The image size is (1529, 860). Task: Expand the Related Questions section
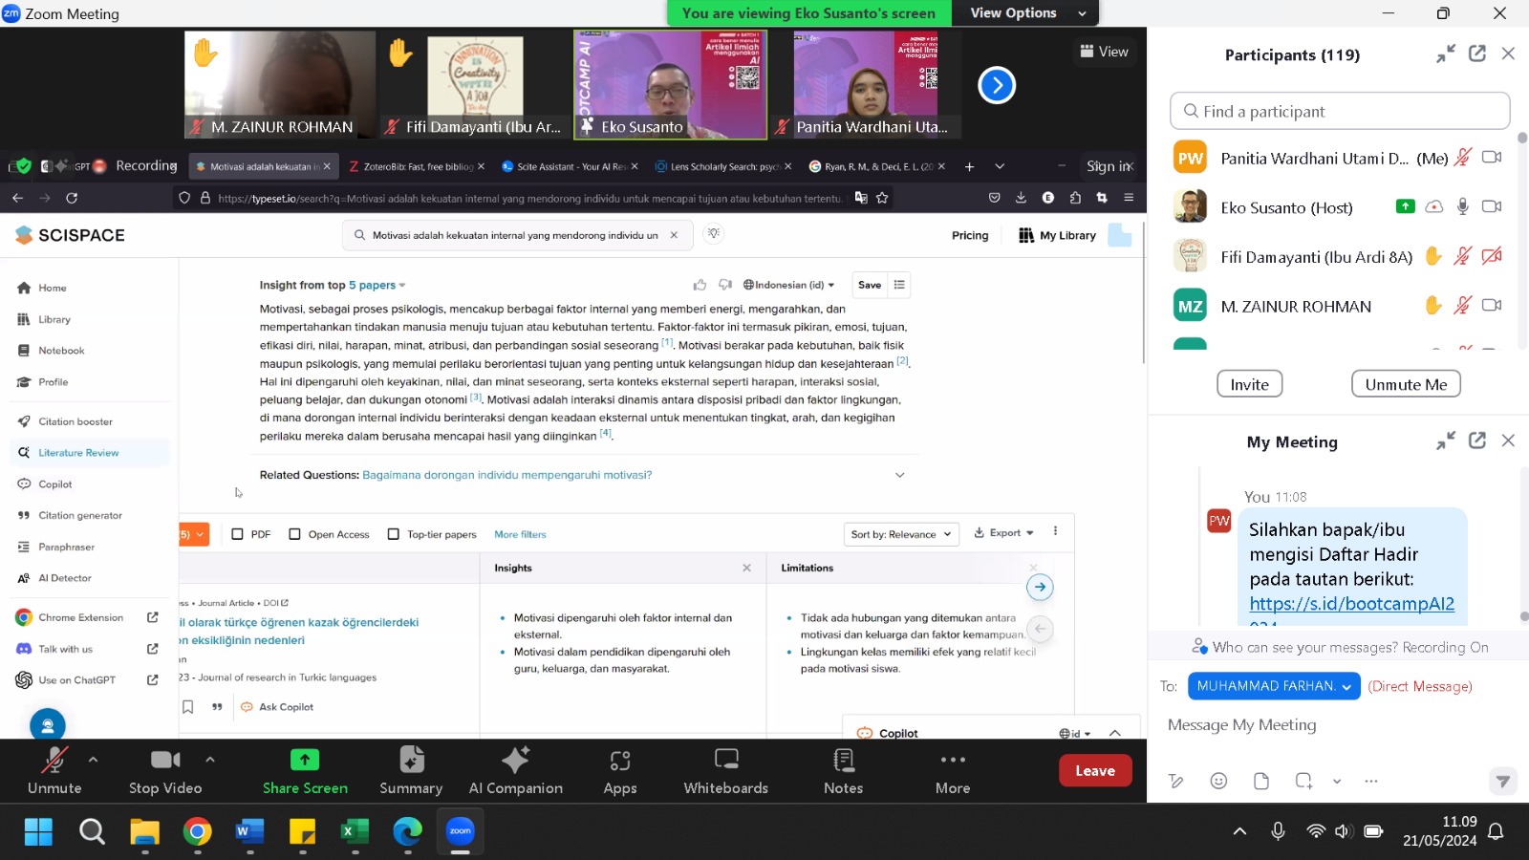(x=899, y=475)
